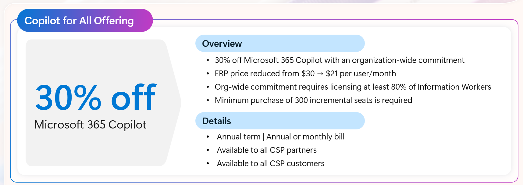This screenshot has height=185, width=523.
Task: Click the Annual or monthly bill text
Action: click(x=305, y=137)
